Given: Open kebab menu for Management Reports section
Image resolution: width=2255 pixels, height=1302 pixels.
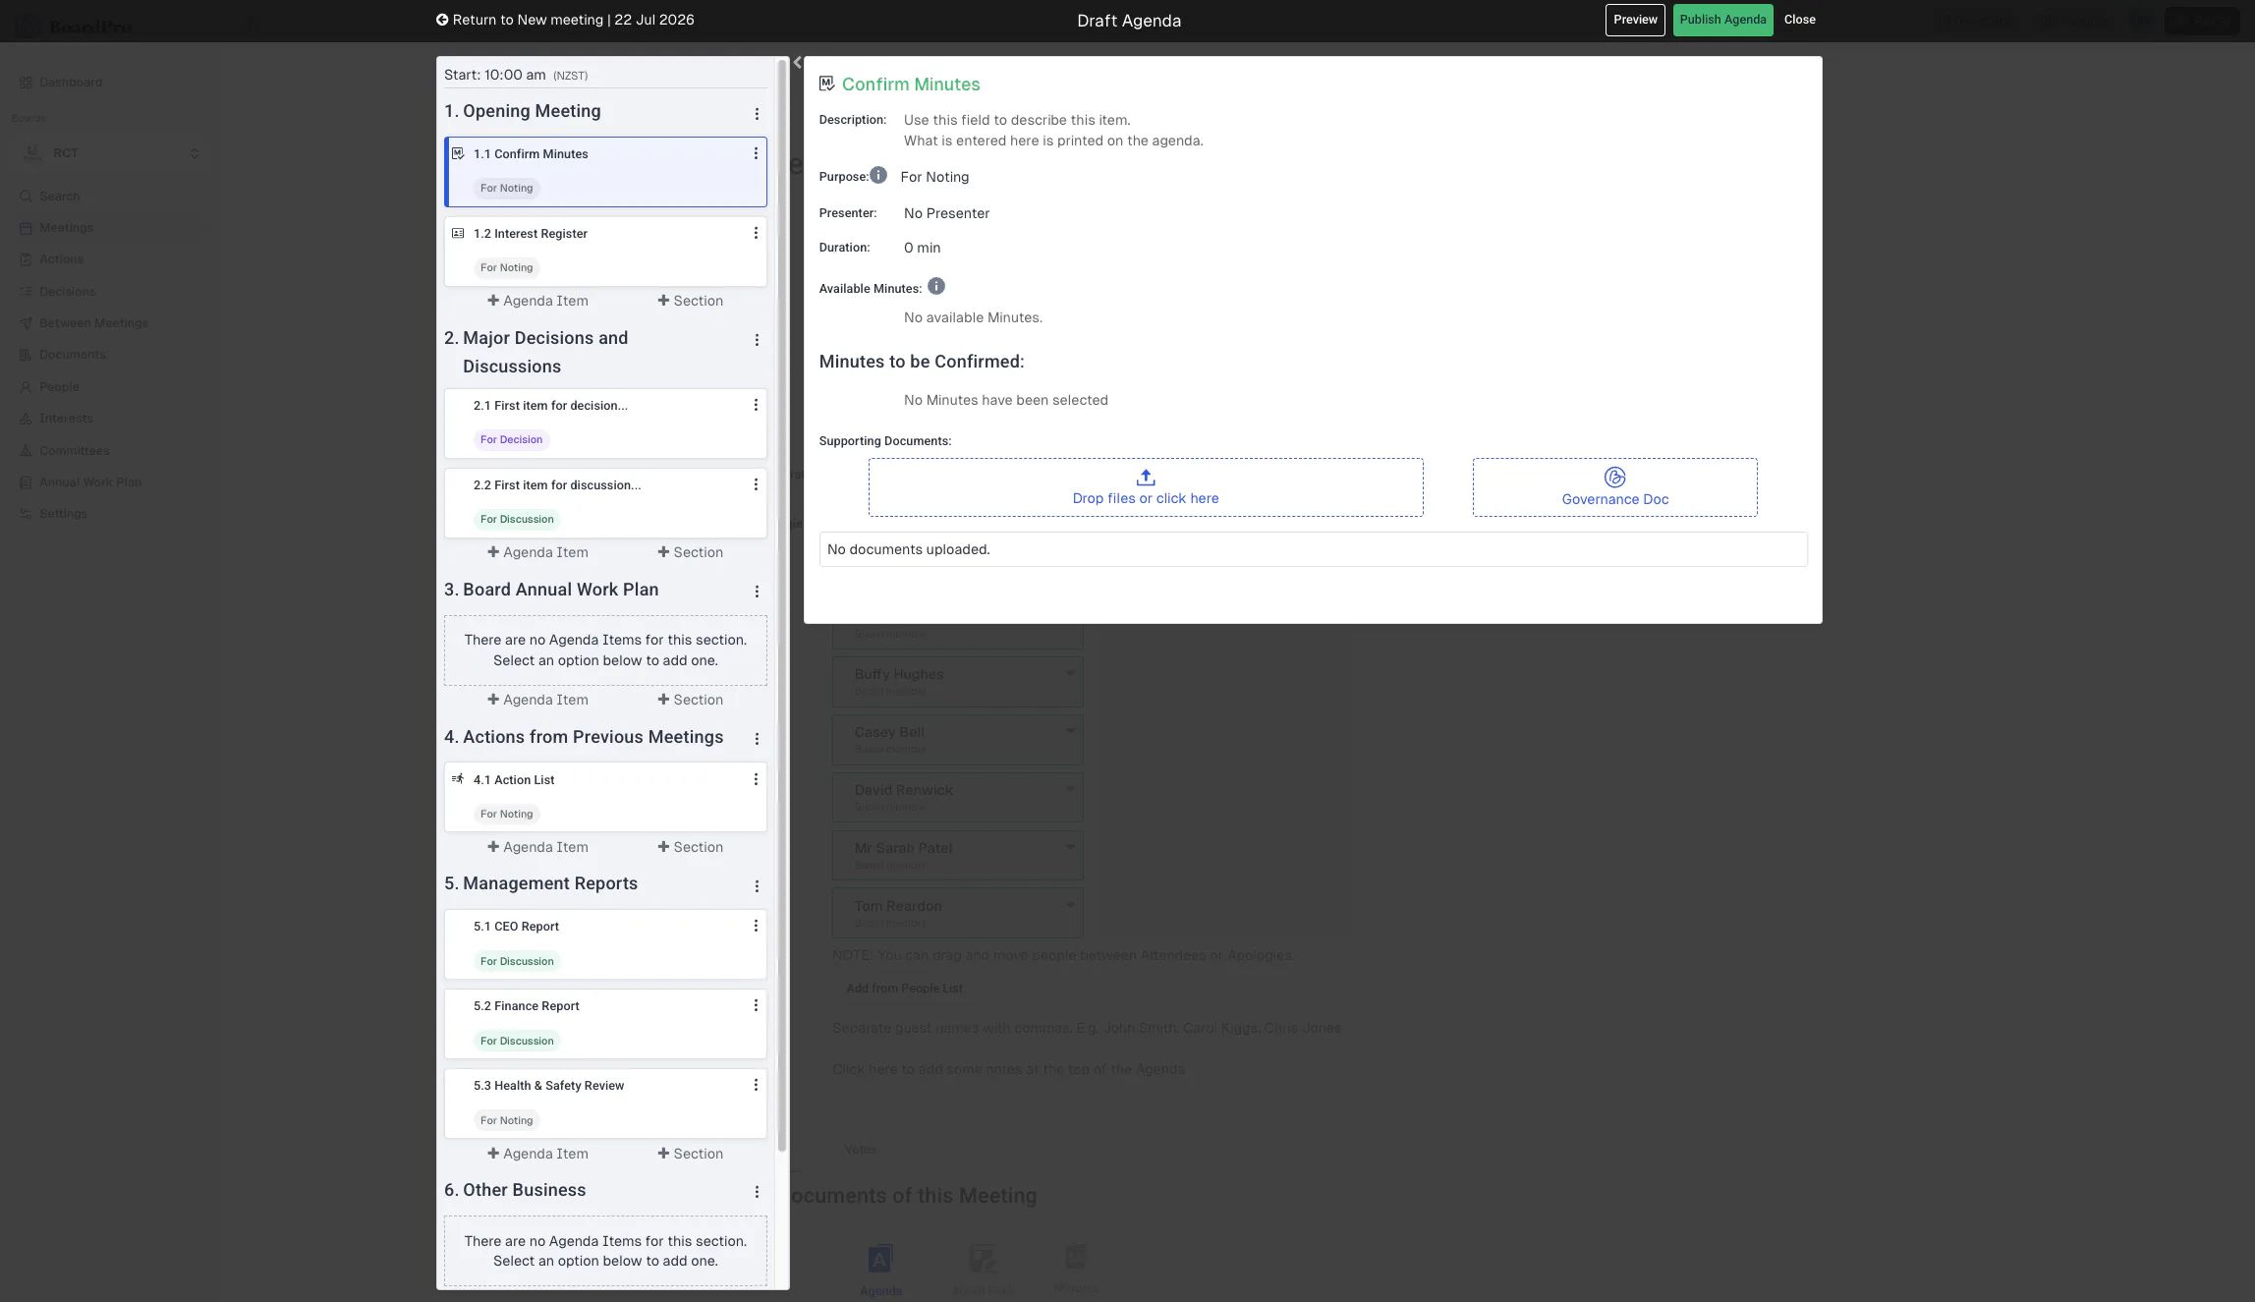Looking at the screenshot, I should 757,886.
